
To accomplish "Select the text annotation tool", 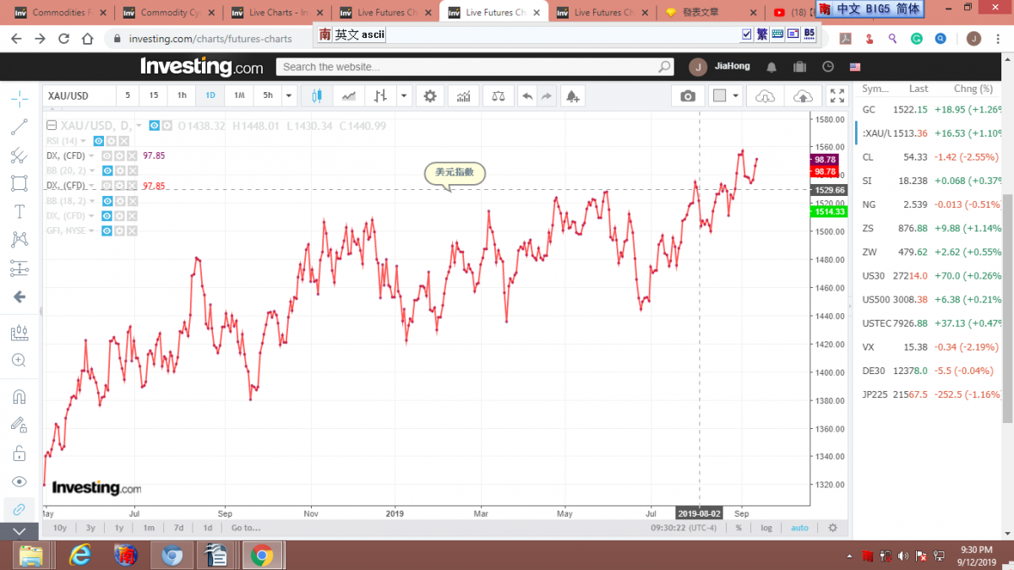I will tap(19, 211).
